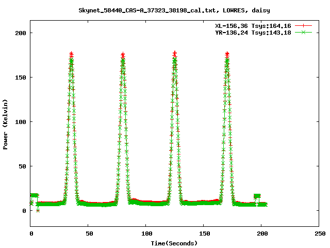This screenshot has width=330, height=248.
Task: Click the y-axis tick label 200
Action: pyautogui.click(x=21, y=33)
